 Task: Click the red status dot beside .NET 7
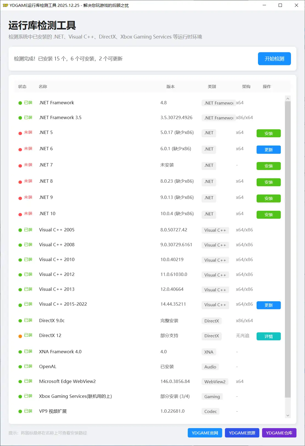20,166
